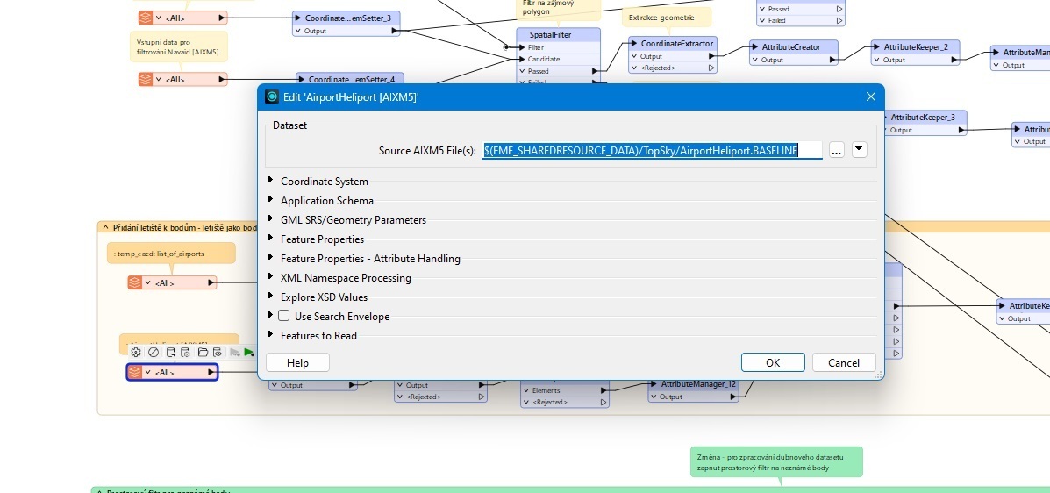Viewport: 1050px width, 493px height.
Task: Expand GML SRS/Geometry Parameters section
Action: (270, 219)
